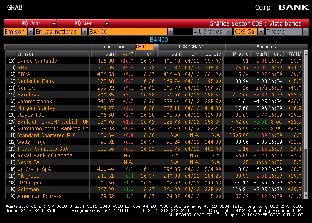The width and height of the screenshot is (312, 223).
Task: Expand the All Grades dropdown arrow
Action: pos(229,32)
